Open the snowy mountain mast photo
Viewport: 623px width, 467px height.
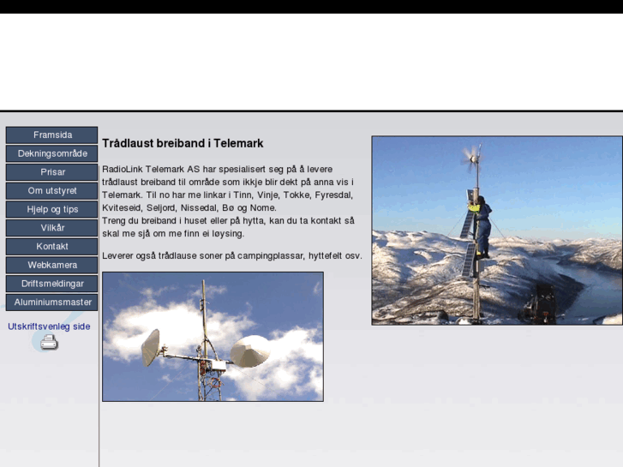pos(497,231)
